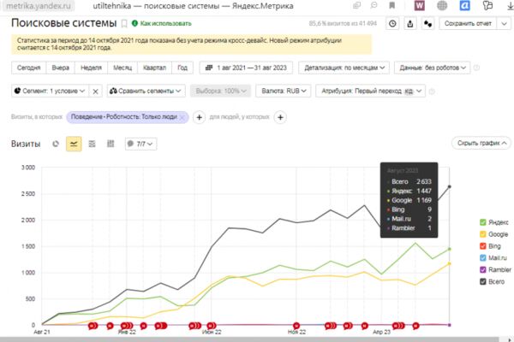514x342 pixels.
Task: Open the browser extensions puzzle icon
Action: [487, 6]
